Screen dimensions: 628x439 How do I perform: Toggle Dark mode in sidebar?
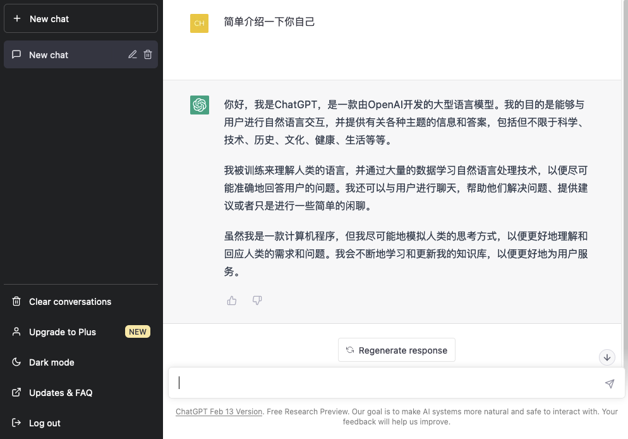pyautogui.click(x=52, y=362)
